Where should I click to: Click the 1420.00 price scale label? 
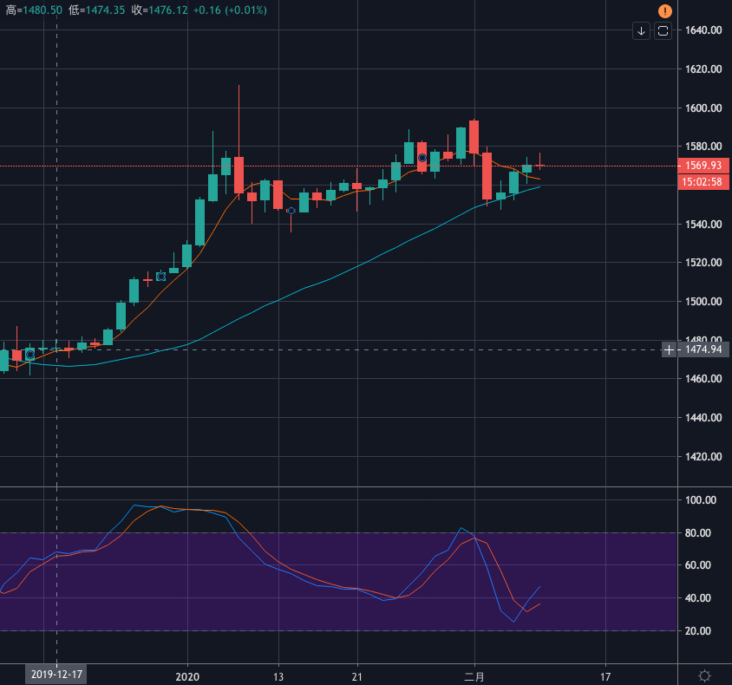[x=703, y=456]
